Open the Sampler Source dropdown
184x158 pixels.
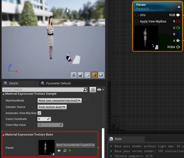tap(52, 107)
